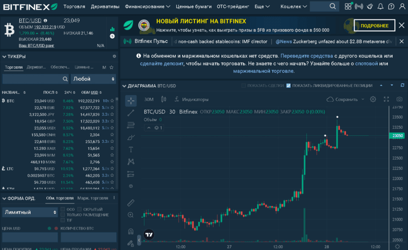Viewport: 408px width, 250px height.
Task: Select the brush drawing tool on chart
Action: 131,137
